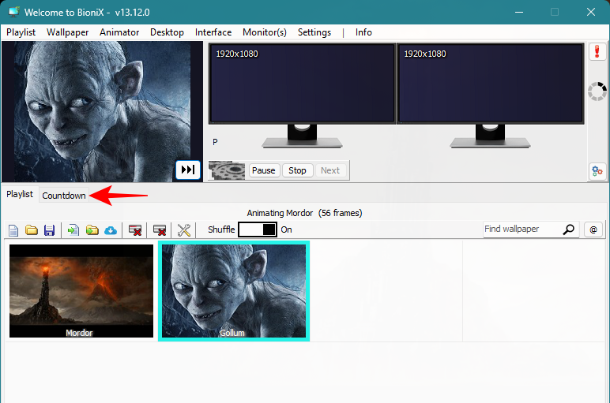The height and width of the screenshot is (403, 610).
Task: Click the add file icon with green arrow
Action: 73,230
